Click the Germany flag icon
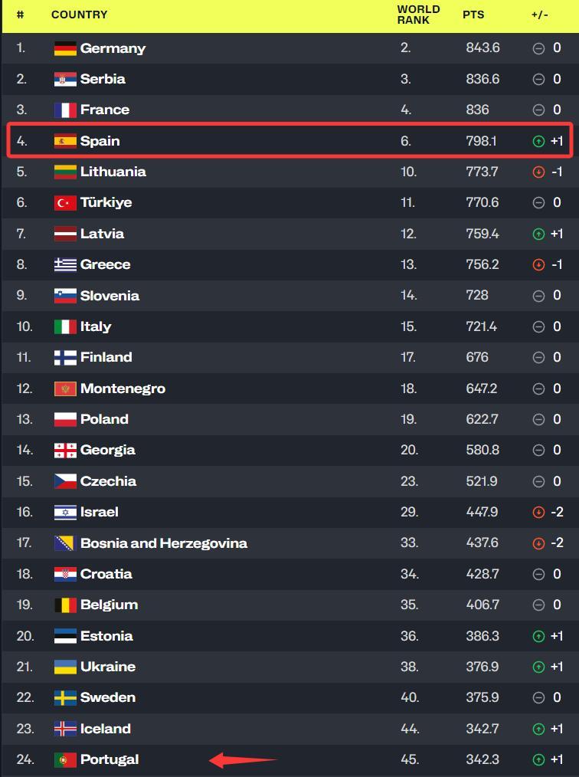The width and height of the screenshot is (579, 777). click(x=65, y=48)
